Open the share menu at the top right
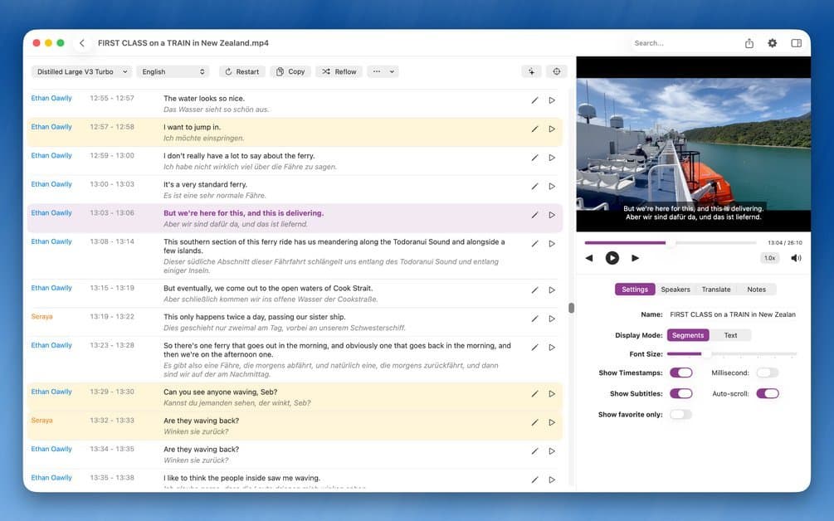The width and height of the screenshot is (834, 521). [749, 42]
